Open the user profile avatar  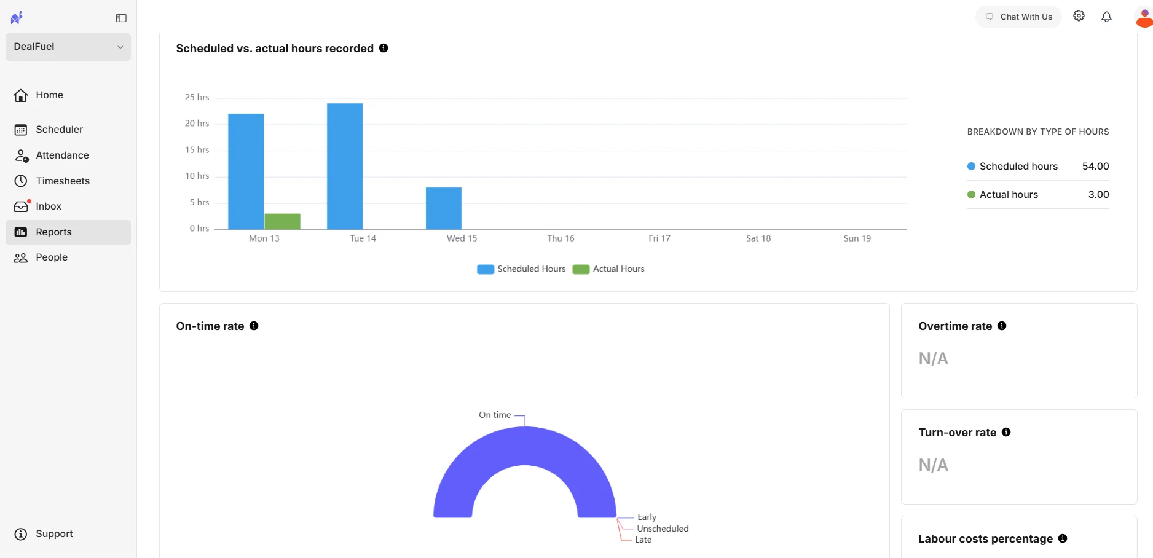pyautogui.click(x=1143, y=17)
